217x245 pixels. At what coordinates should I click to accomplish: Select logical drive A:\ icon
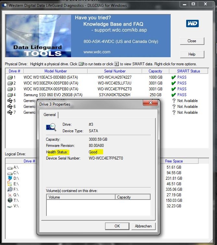tap(10, 168)
